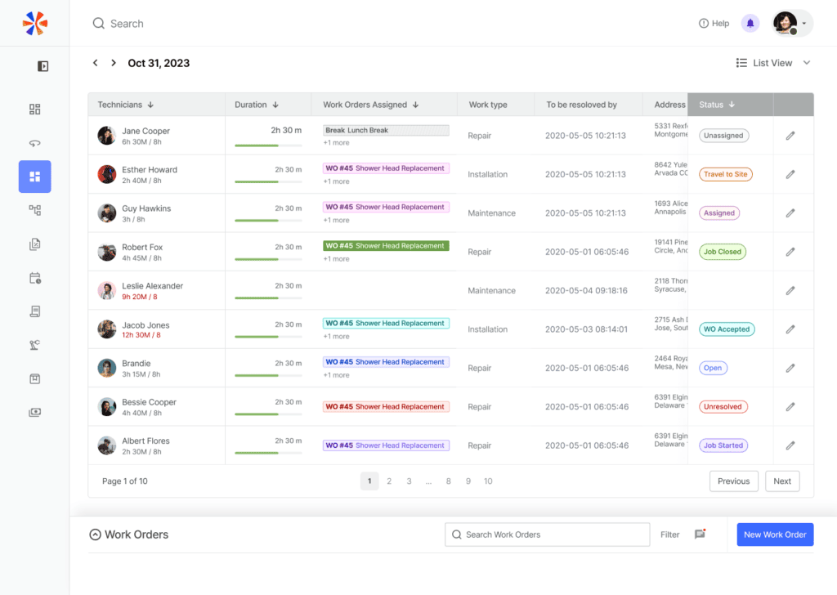Toggle the sidebar collapse panel icon
837x595 pixels.
click(43, 66)
